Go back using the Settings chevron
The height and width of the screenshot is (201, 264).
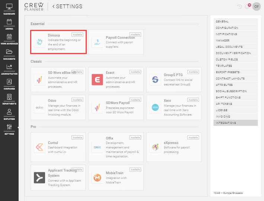[x=54, y=6]
